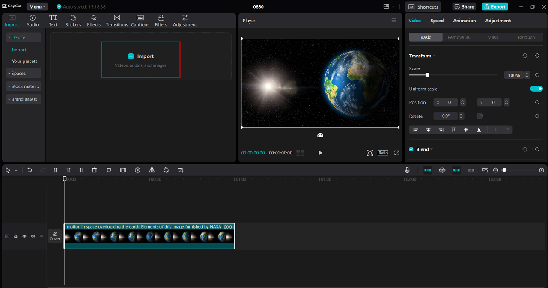The height and width of the screenshot is (288, 548).
Task: Expand the Blend section arrow
Action: click(432, 149)
